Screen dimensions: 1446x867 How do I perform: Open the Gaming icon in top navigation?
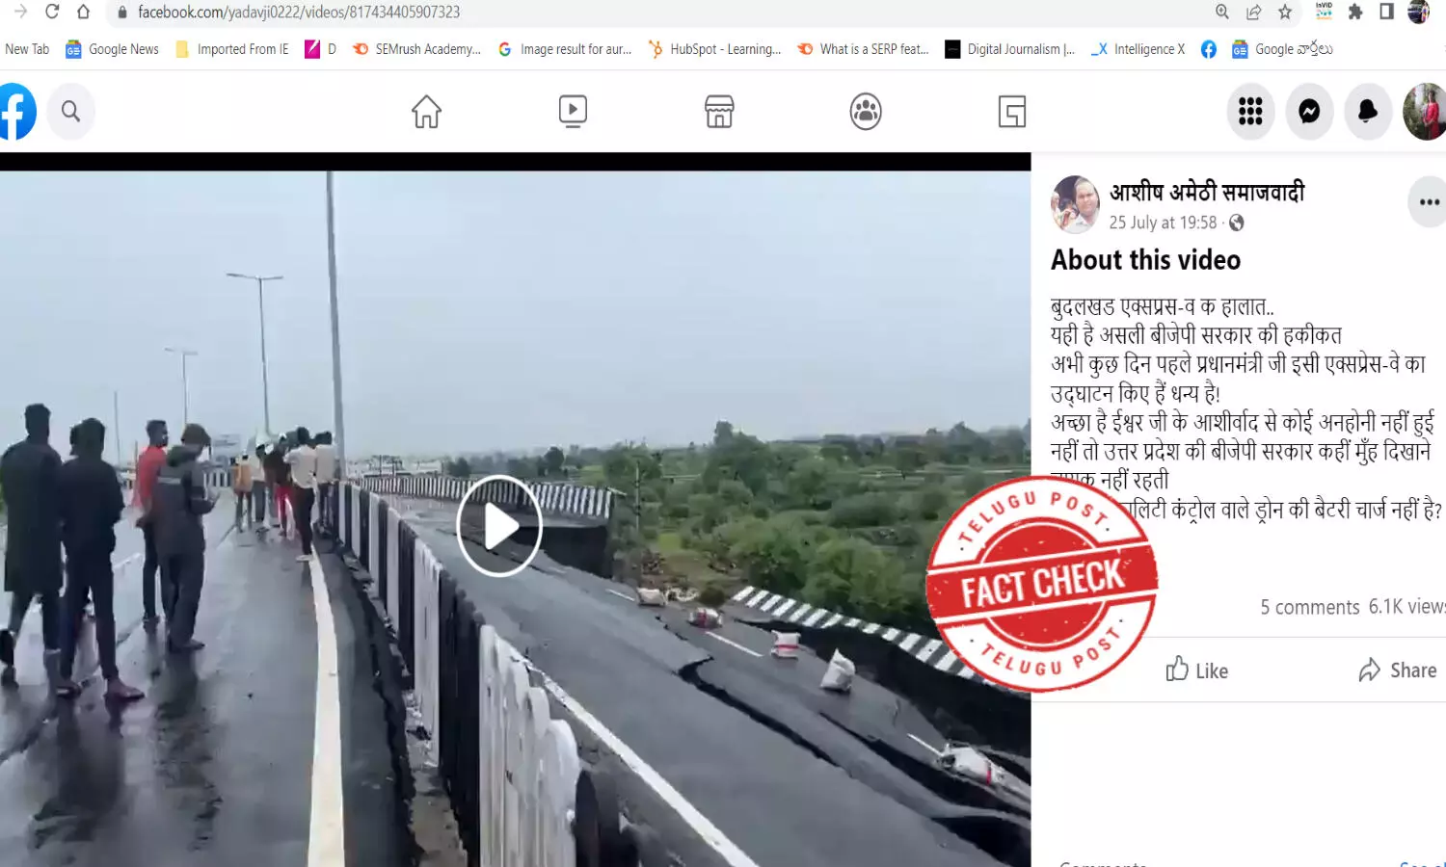click(1012, 112)
